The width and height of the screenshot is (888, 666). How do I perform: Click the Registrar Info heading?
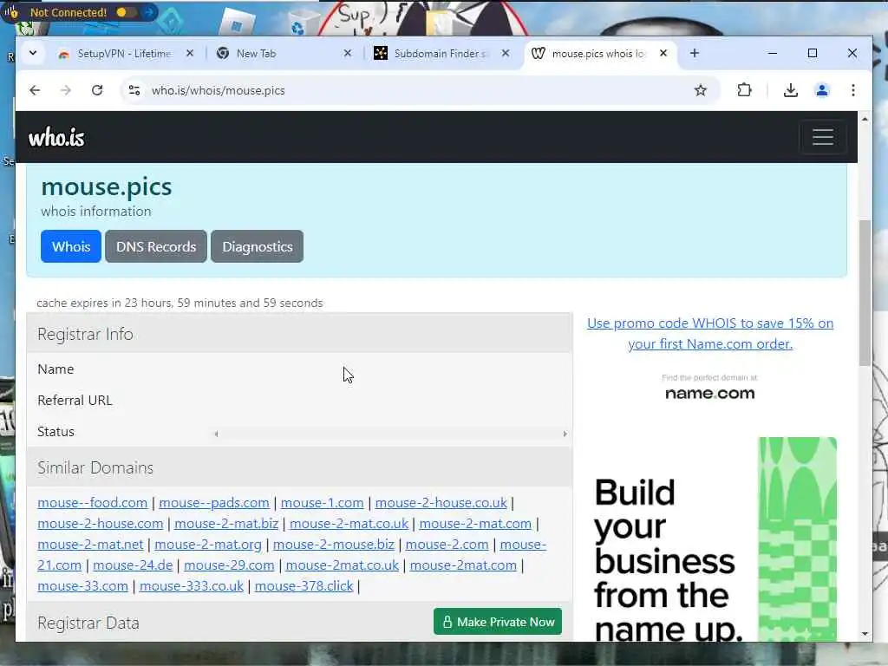(x=86, y=334)
